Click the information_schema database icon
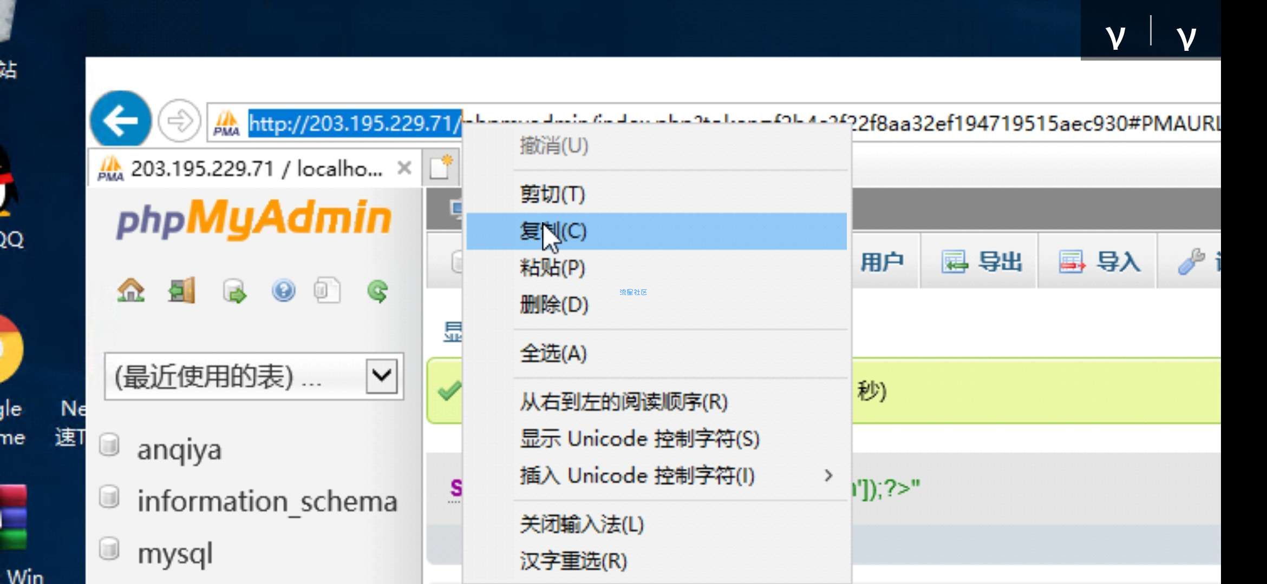The width and height of the screenshot is (1267, 584). [x=109, y=496]
